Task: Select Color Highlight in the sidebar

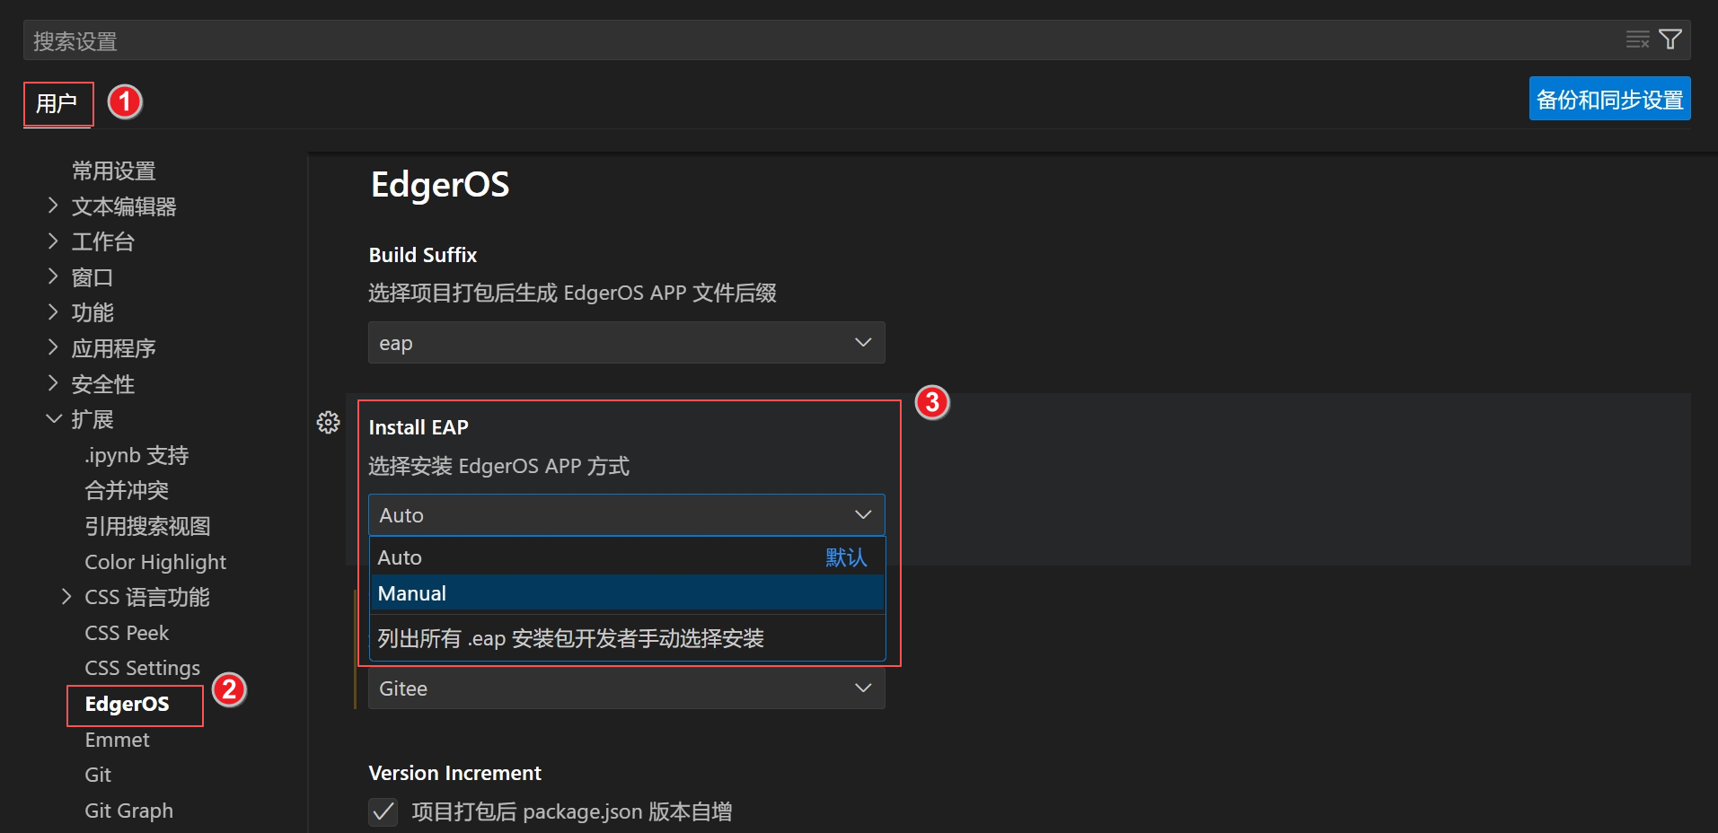Action: (154, 561)
